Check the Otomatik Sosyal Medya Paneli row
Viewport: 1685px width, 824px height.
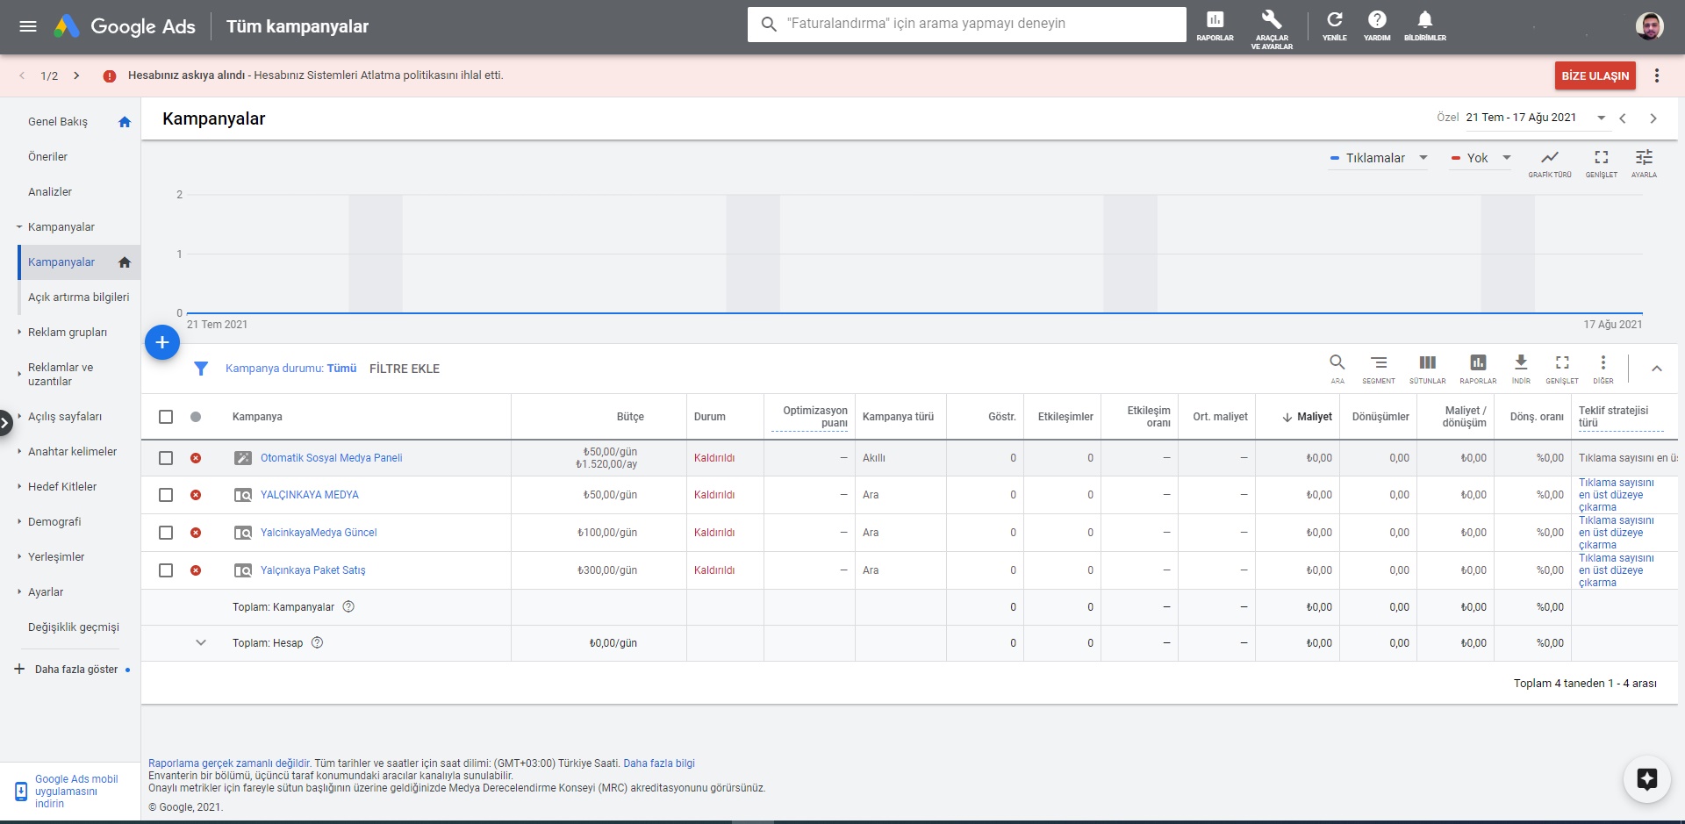166,458
